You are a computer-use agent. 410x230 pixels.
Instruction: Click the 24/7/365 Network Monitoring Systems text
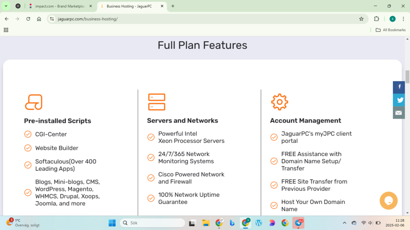186,157
